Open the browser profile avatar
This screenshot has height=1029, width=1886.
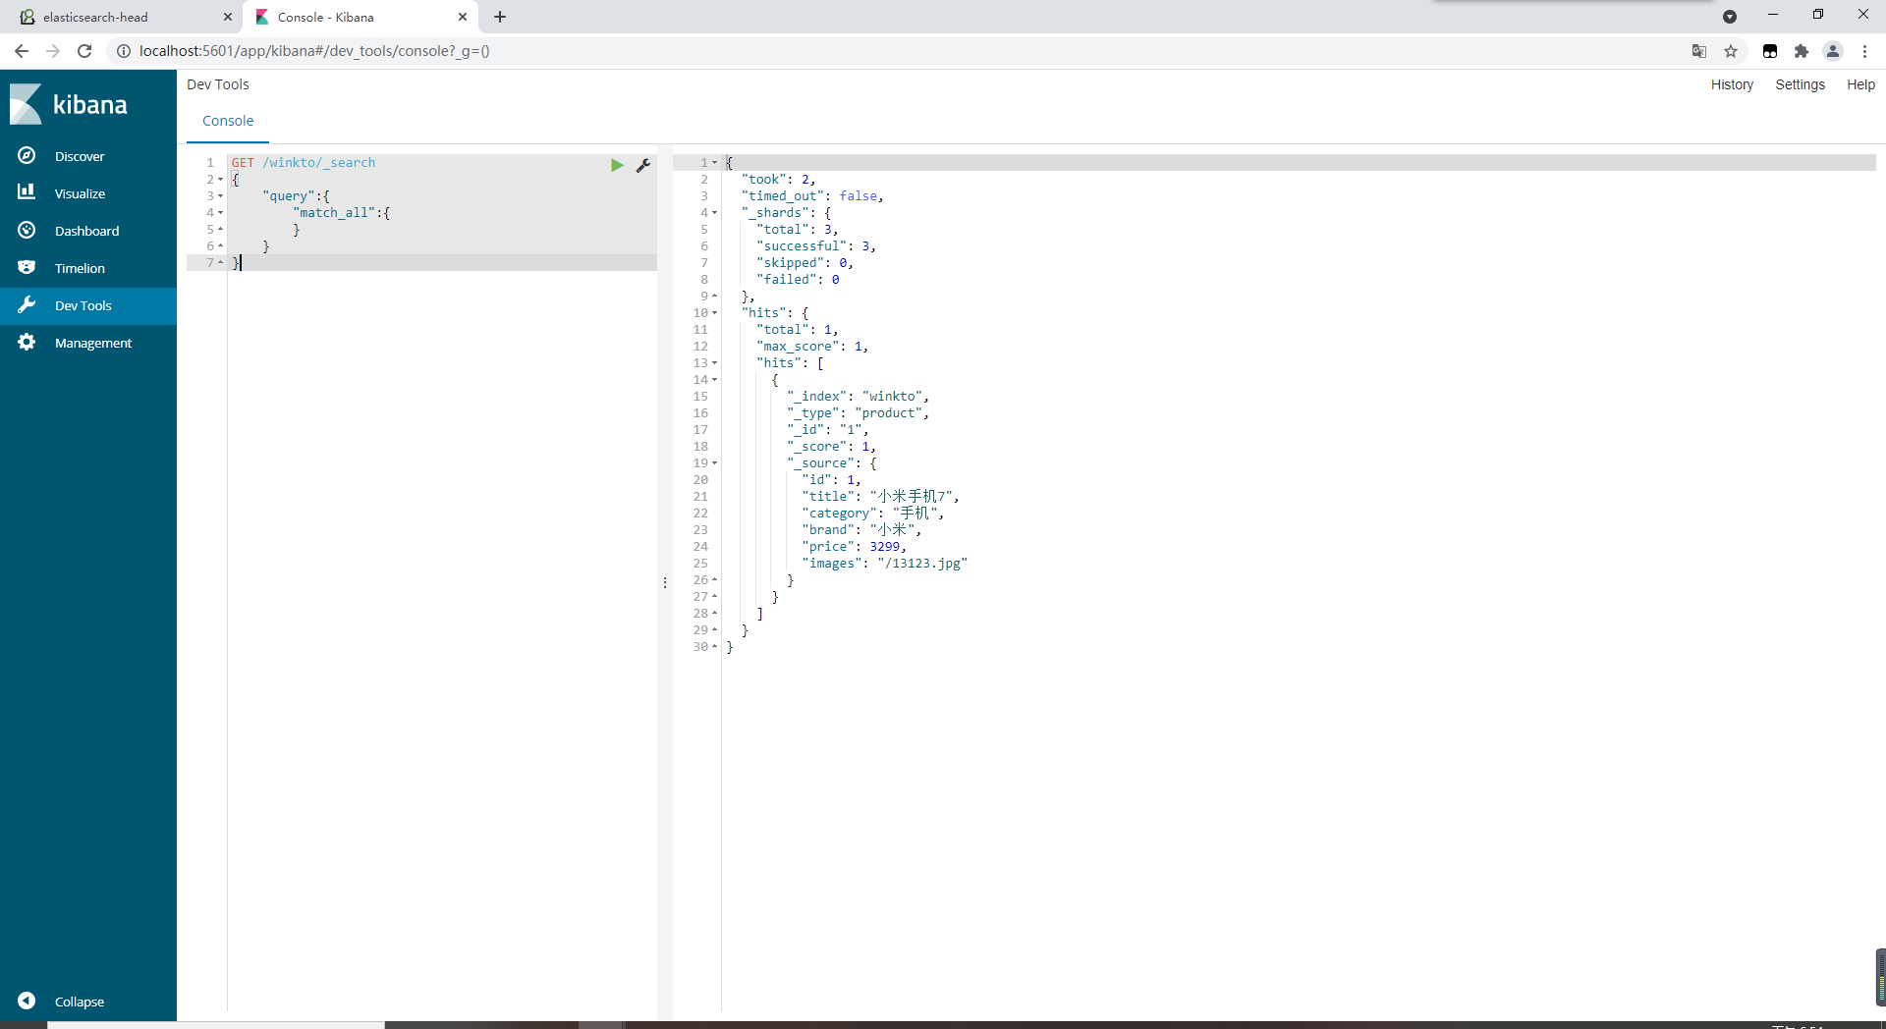pos(1833,51)
